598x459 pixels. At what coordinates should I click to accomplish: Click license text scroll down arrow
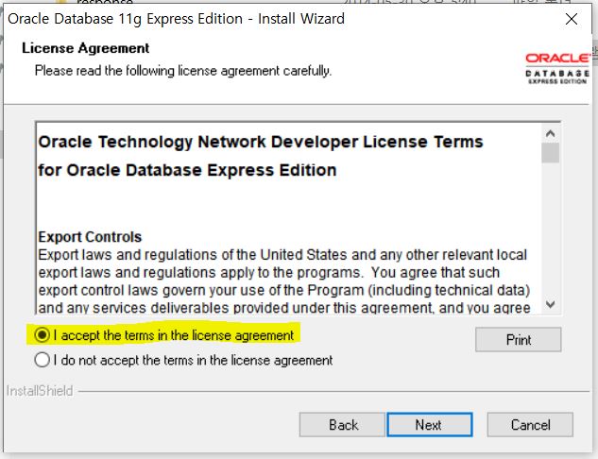pyautogui.click(x=551, y=304)
